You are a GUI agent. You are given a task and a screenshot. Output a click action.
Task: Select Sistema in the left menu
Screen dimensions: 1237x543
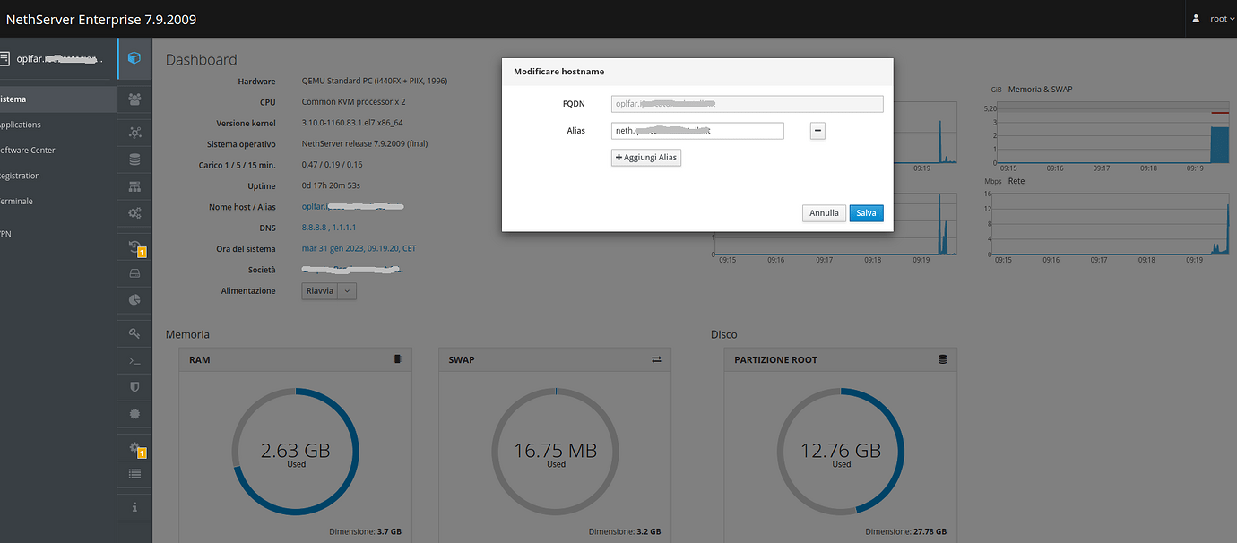click(58, 99)
